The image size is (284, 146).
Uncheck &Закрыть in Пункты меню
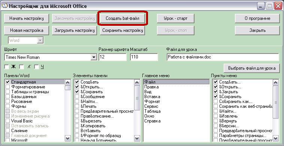tap(215, 92)
